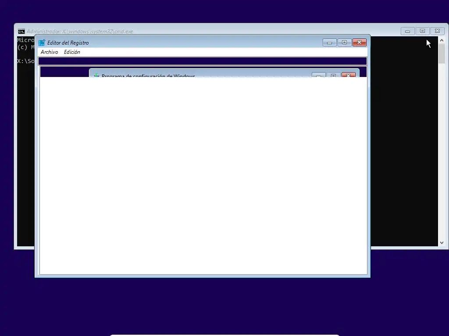Minimize the Editor del Registro window

click(330, 42)
